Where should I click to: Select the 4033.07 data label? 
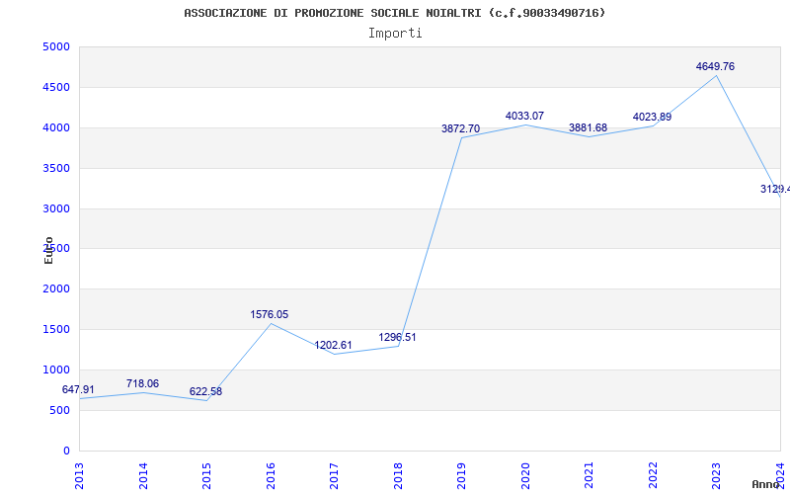[x=524, y=116]
